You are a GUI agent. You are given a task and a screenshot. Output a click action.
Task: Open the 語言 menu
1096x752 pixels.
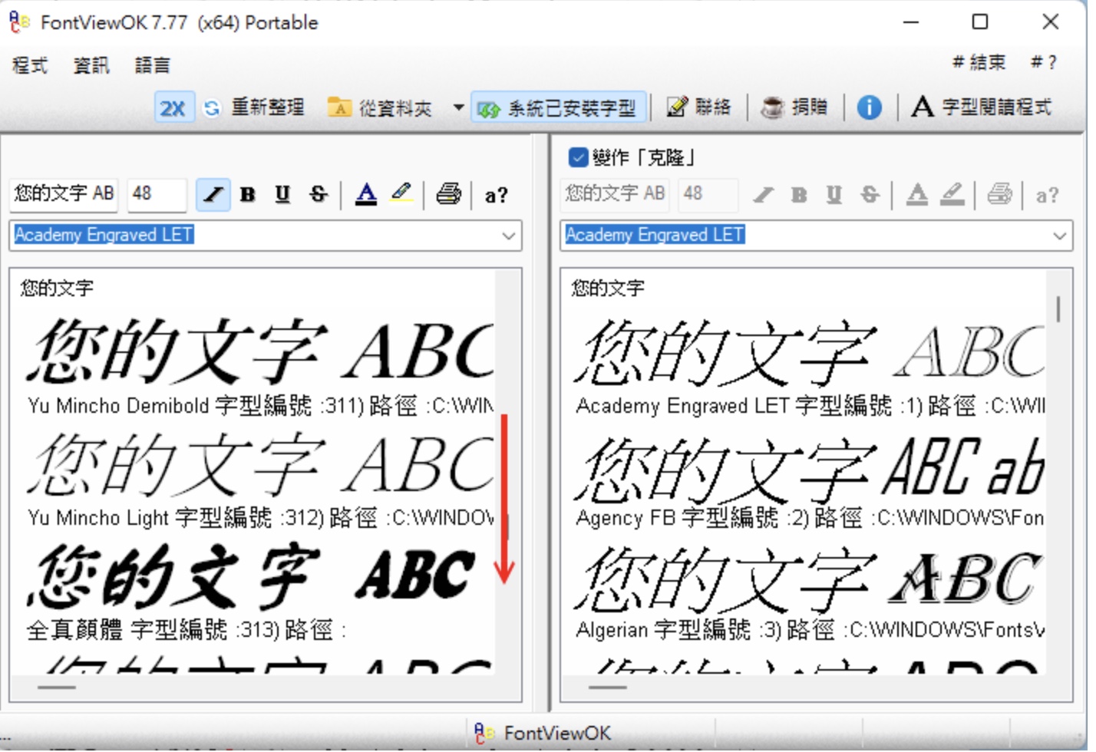[152, 65]
